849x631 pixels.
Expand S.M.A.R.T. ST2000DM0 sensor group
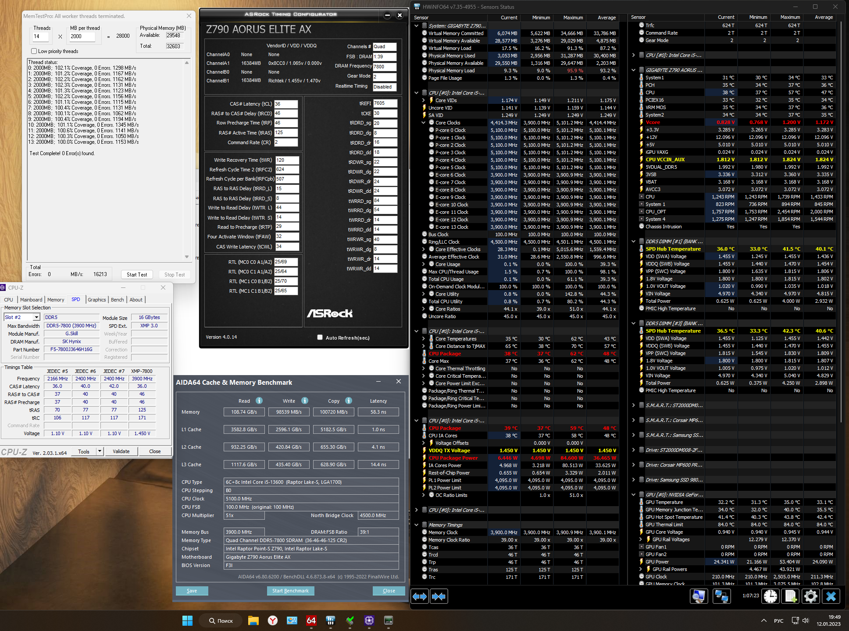click(x=633, y=405)
